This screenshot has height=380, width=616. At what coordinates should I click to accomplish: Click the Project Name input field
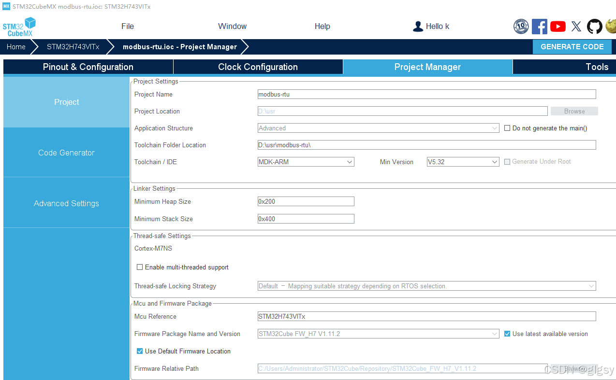tap(426, 94)
